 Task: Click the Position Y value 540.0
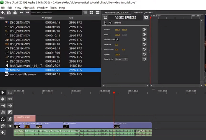124,30
